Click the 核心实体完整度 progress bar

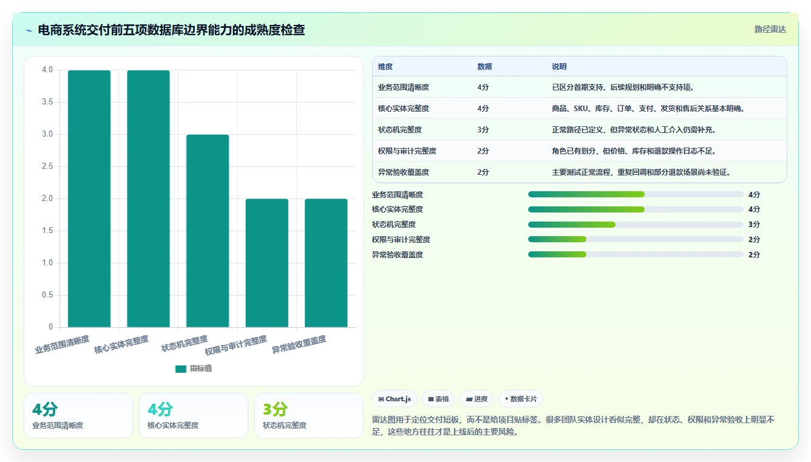pos(636,209)
